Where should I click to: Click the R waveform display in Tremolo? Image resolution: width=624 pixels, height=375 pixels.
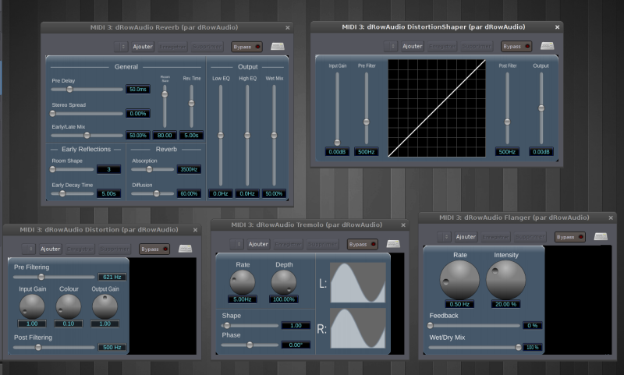[358, 328]
